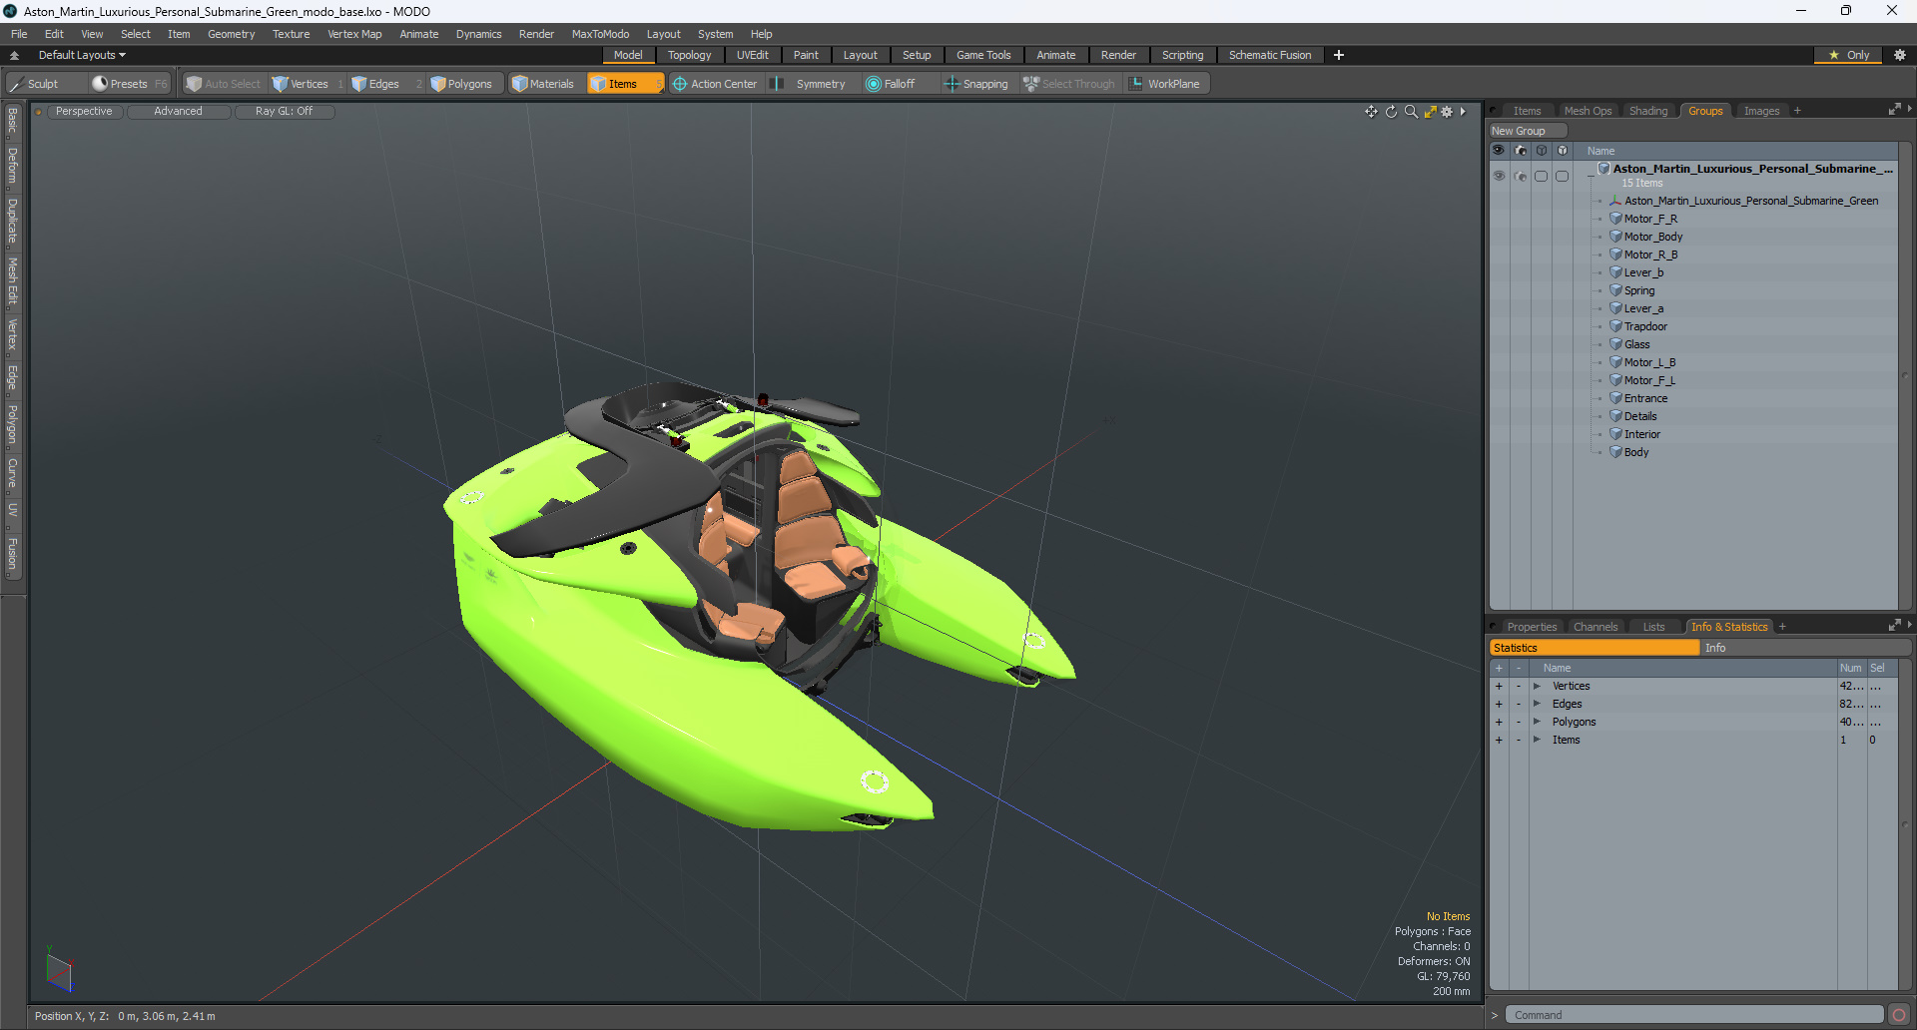Viewport: 1917px width, 1030px height.
Task: Maximize the viewport with the expand icon
Action: [x=1430, y=112]
